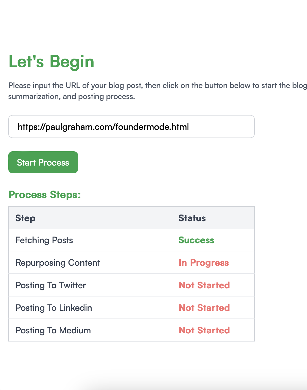Click the Start Process button
The width and height of the screenshot is (307, 390).
coord(43,162)
